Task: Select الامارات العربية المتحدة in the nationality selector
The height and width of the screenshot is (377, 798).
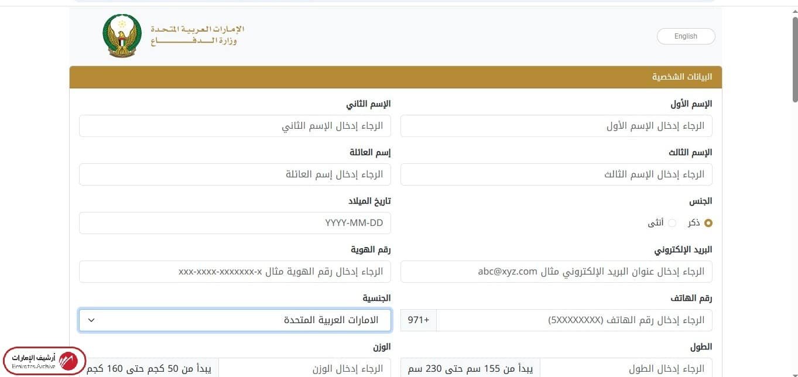Action: pos(234,320)
